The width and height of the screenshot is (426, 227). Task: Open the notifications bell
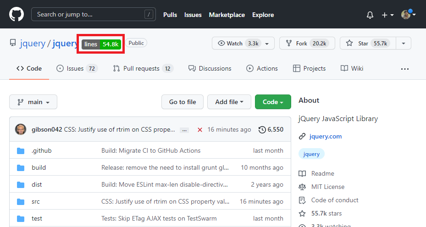(x=370, y=15)
